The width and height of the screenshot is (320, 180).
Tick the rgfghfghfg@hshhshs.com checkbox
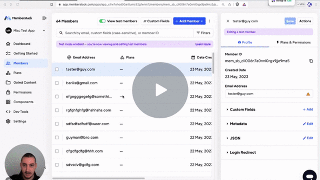(x=57, y=110)
